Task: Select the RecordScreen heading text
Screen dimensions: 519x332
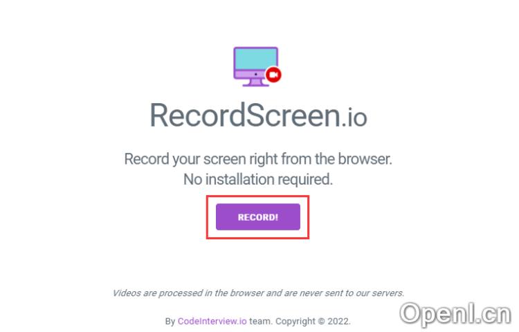Action: pyautogui.click(x=245, y=115)
